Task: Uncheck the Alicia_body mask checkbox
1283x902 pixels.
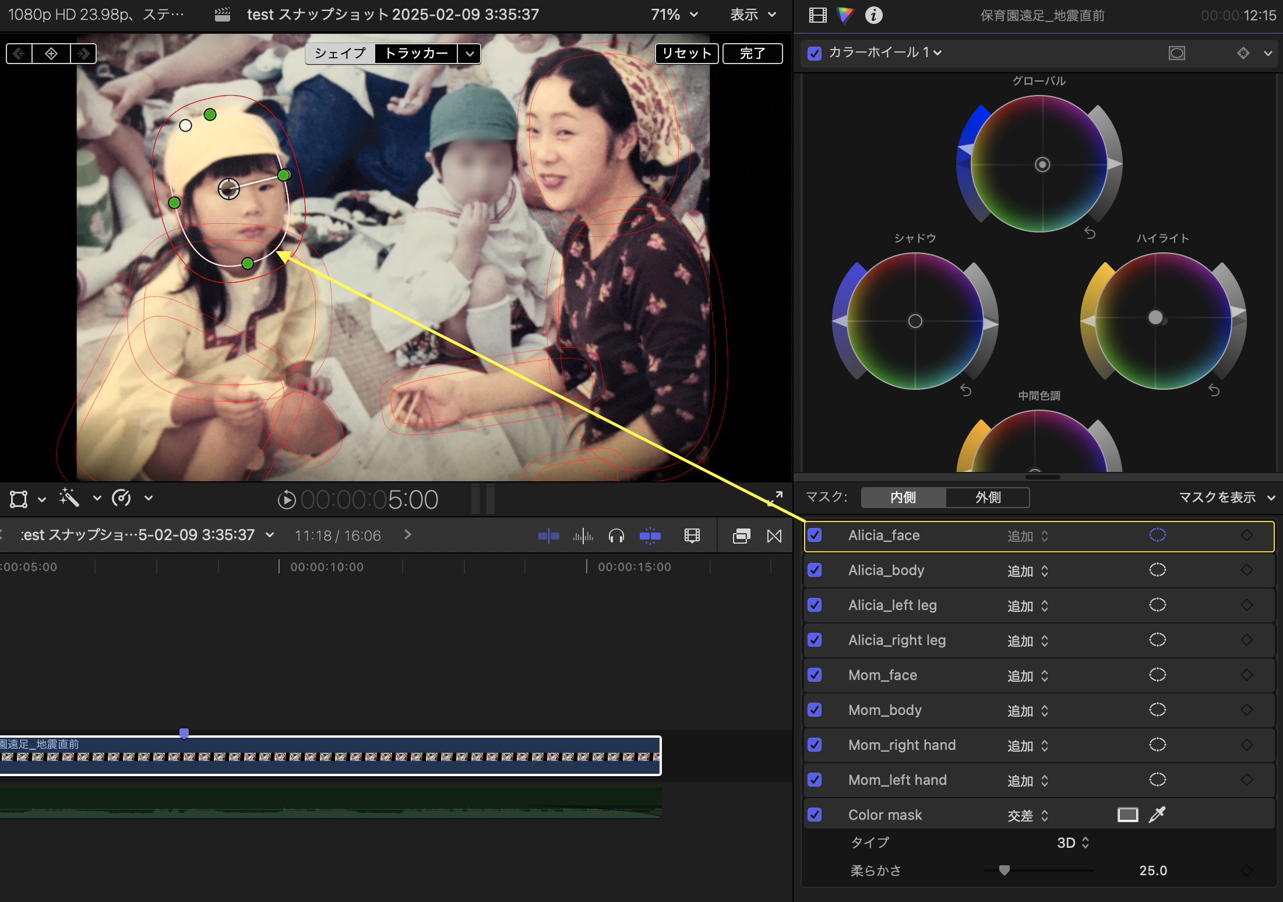Action: pos(815,570)
